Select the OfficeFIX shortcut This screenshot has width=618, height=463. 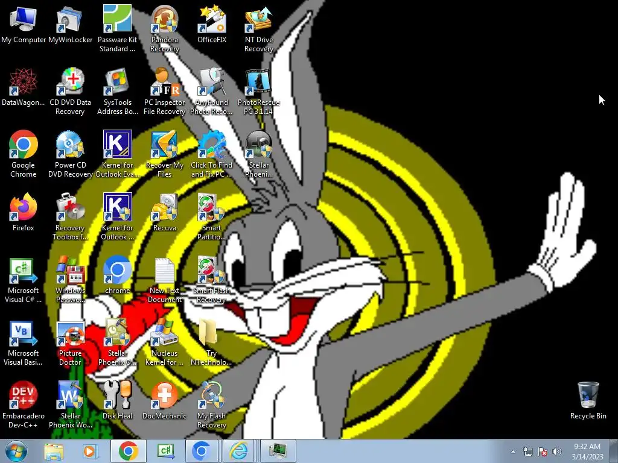[212, 25]
